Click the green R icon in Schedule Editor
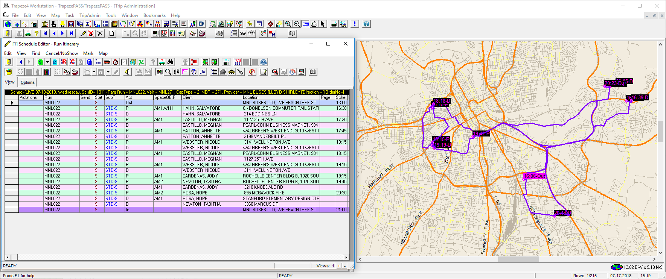The image size is (666, 279). pyautogui.click(x=141, y=62)
